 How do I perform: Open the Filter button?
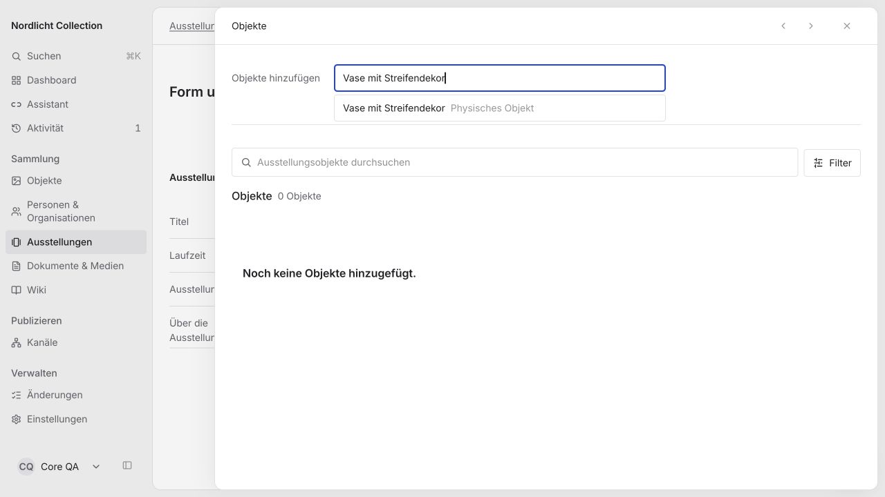tap(832, 163)
